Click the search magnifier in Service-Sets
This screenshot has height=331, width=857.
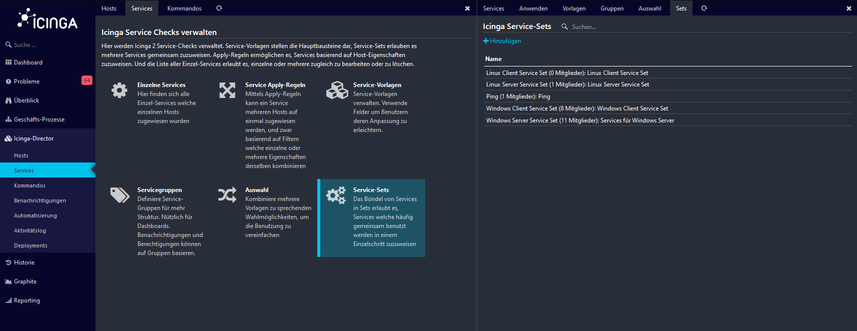(x=565, y=26)
